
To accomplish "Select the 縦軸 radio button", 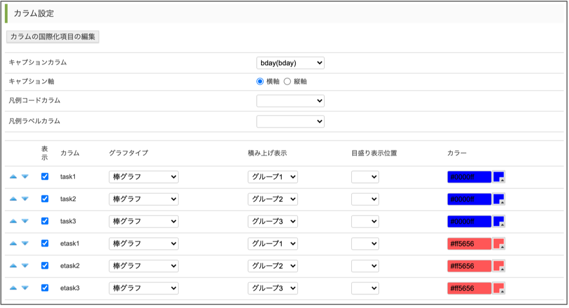I will [287, 81].
